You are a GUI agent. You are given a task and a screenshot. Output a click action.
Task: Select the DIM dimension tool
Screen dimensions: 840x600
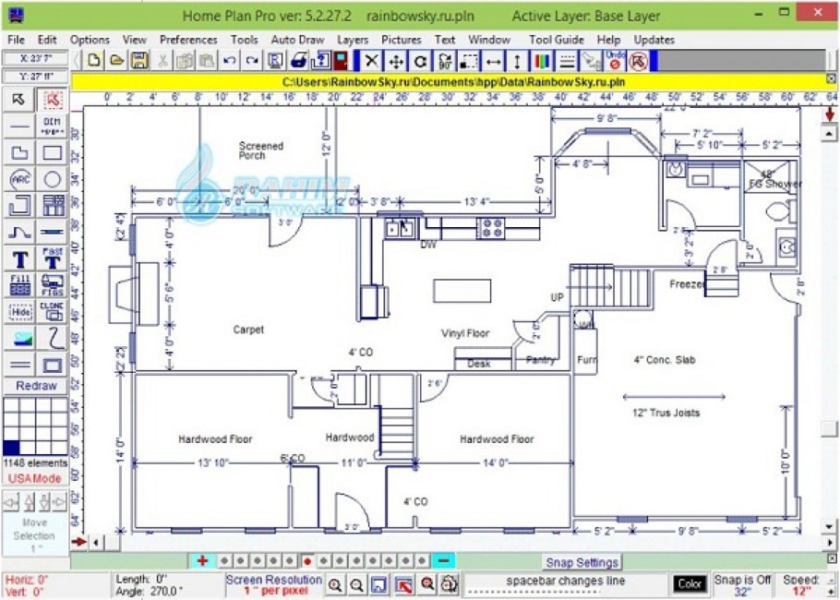[x=53, y=127]
